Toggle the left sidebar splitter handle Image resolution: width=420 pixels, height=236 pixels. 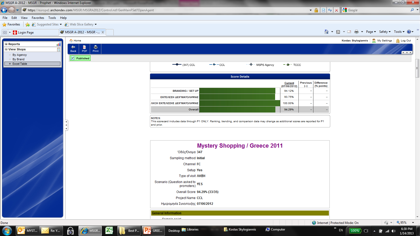click(x=66, y=125)
